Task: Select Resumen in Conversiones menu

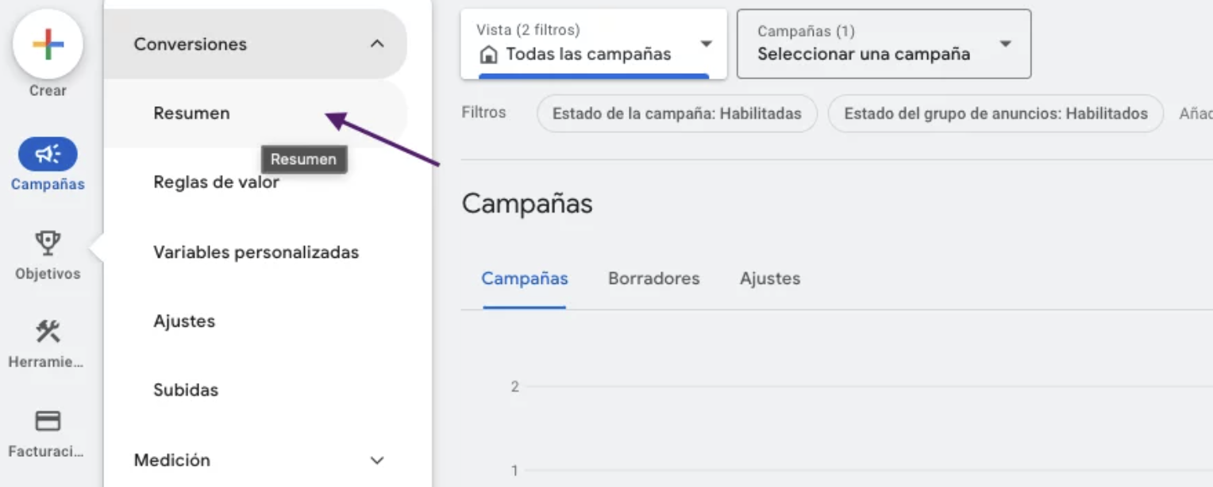Action: coord(192,113)
